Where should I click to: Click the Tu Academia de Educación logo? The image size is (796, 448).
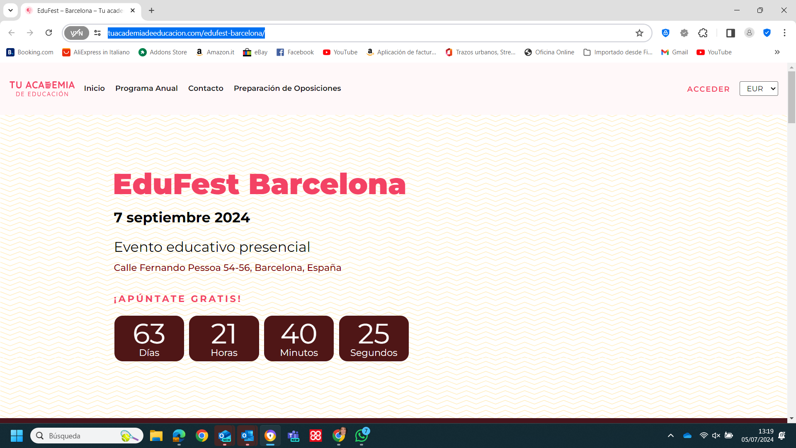(42, 89)
